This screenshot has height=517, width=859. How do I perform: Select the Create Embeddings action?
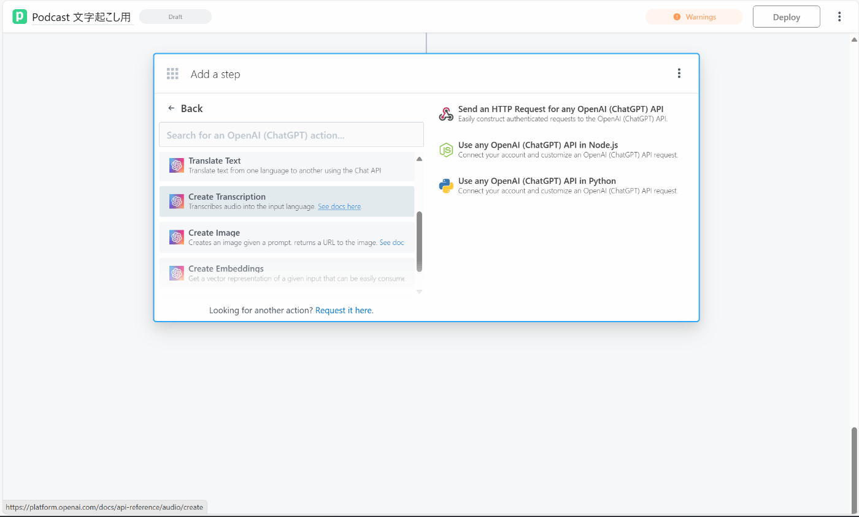click(287, 273)
